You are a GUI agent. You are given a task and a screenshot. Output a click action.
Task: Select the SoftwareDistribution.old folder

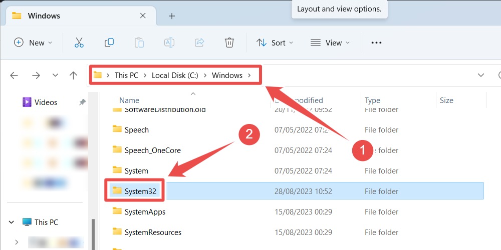[x=165, y=110]
